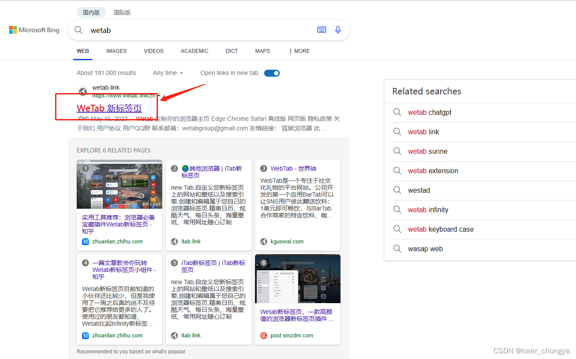Click the Microsoft Bing logo
This screenshot has height=359, width=576.
pyautogui.click(x=34, y=30)
